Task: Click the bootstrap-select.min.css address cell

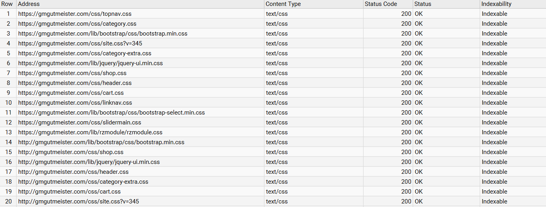Action: [x=111, y=113]
